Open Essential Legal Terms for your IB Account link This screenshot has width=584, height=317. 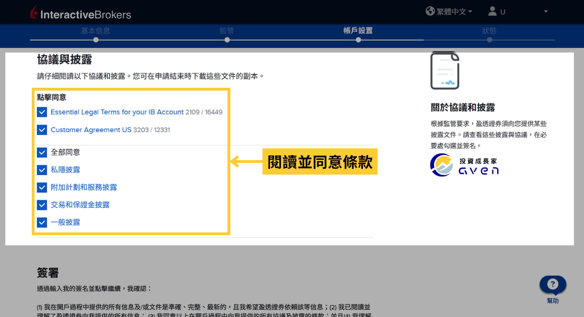coord(117,112)
